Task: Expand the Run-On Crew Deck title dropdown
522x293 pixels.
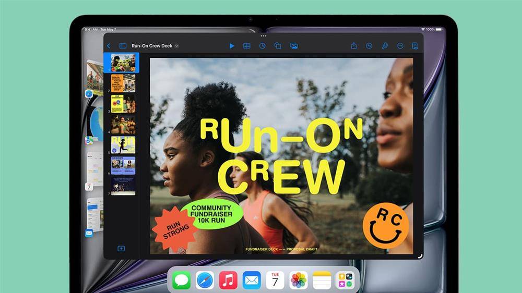Action: 177,46
